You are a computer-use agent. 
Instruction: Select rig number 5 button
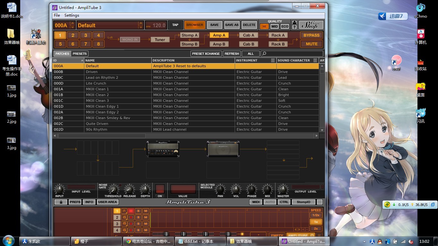tap(60, 44)
